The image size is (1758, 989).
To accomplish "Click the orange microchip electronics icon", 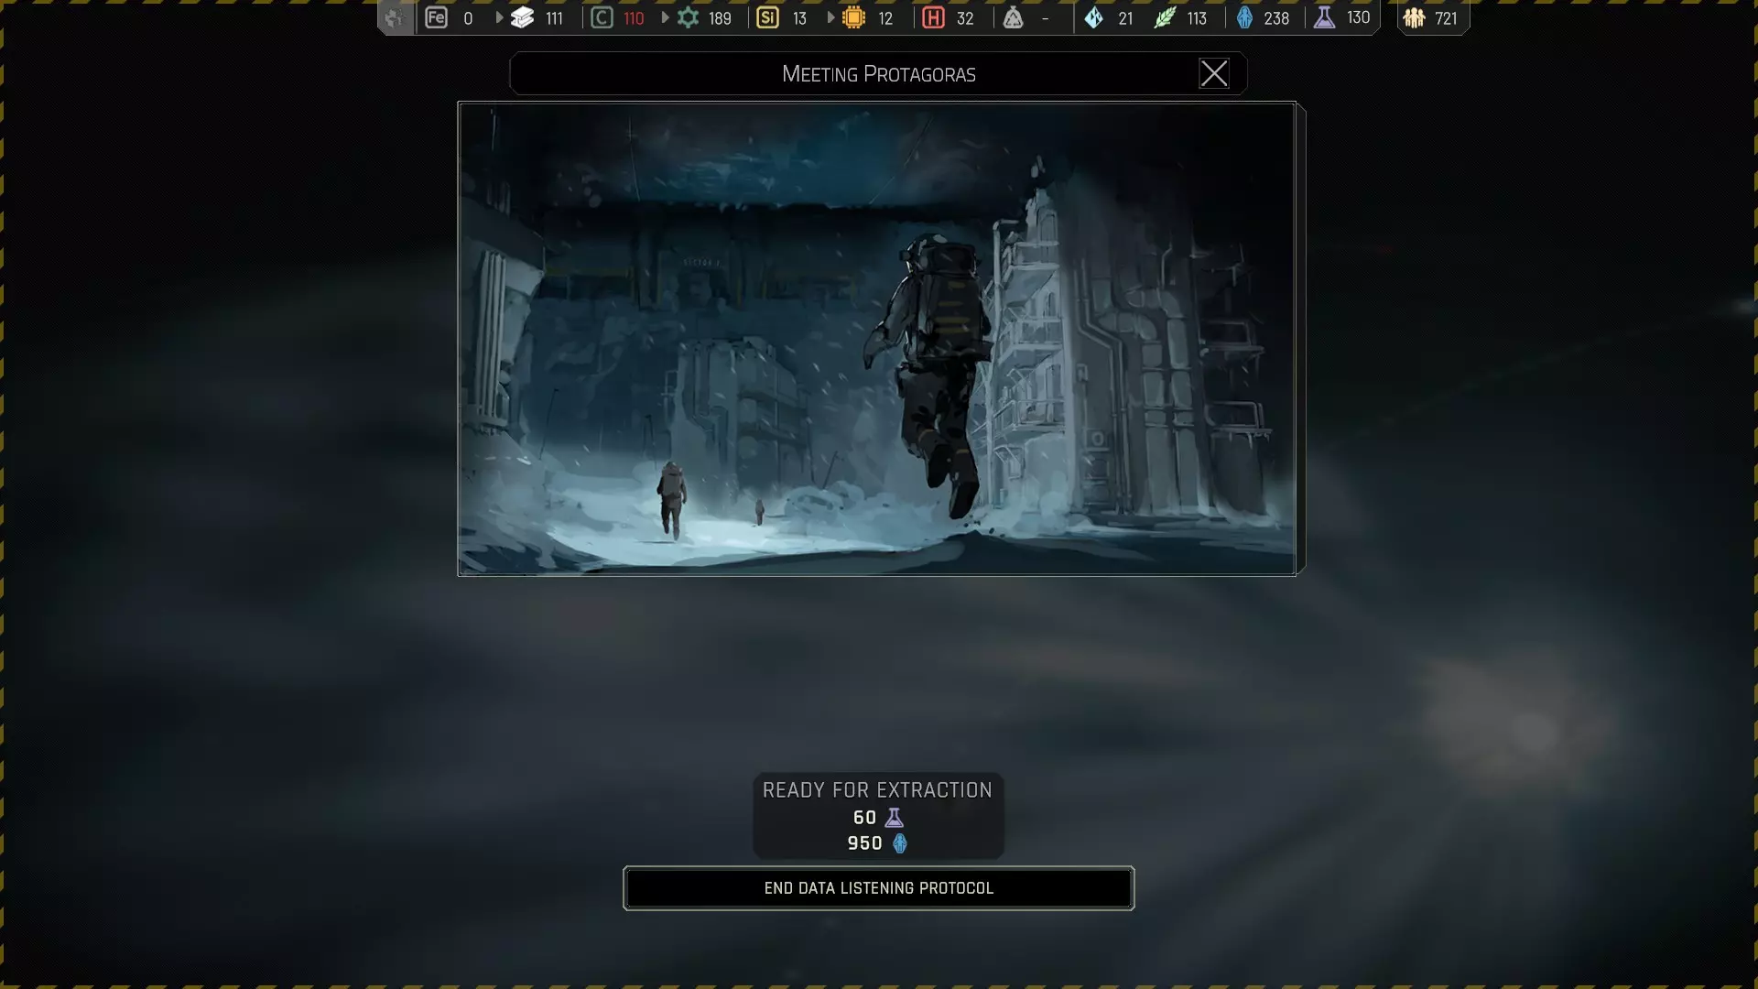I will pyautogui.click(x=853, y=17).
